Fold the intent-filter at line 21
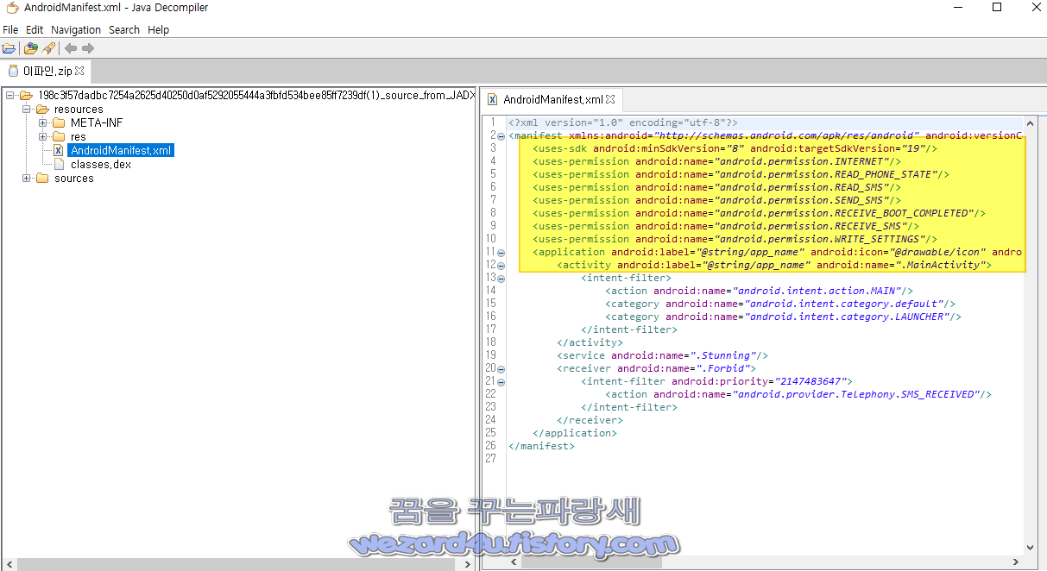The height and width of the screenshot is (571, 1047). pyautogui.click(x=501, y=381)
